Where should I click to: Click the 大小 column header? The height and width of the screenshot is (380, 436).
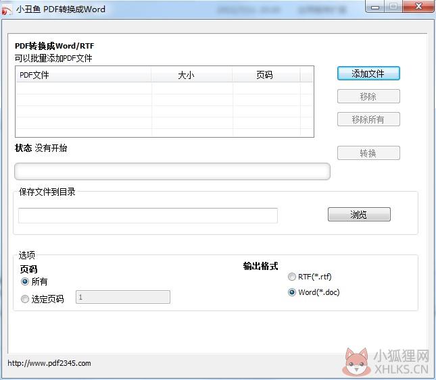pos(191,75)
